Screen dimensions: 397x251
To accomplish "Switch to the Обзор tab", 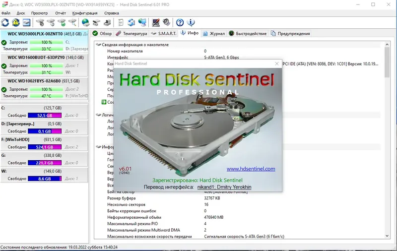I will coord(102,33).
